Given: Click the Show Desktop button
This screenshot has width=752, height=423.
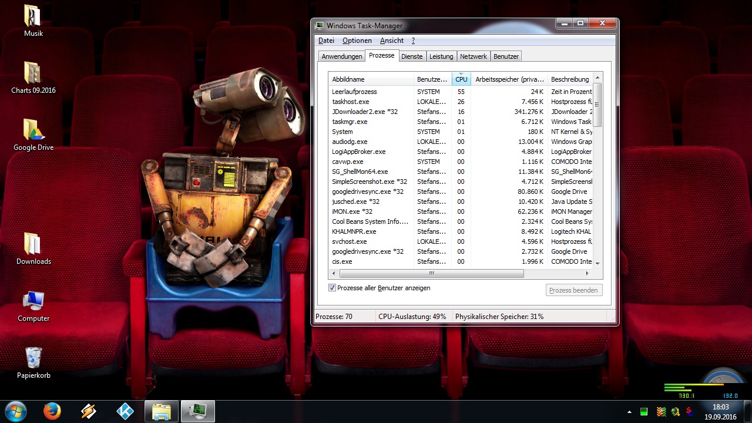Looking at the screenshot, I should [x=747, y=412].
